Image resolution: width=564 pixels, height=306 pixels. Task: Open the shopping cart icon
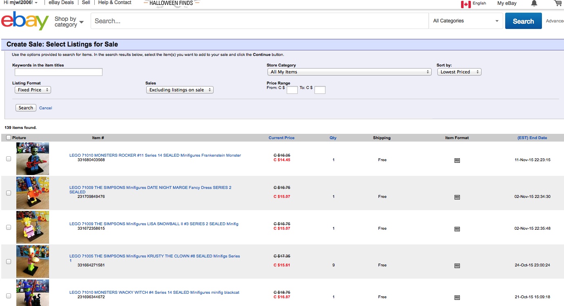pyautogui.click(x=558, y=3)
